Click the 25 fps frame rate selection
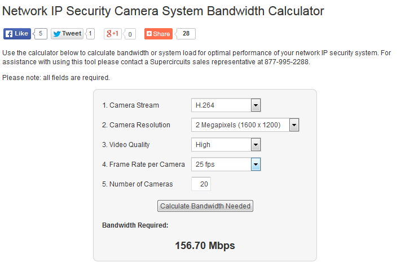Image resolution: width=414 pixels, height=271 pixels. (226, 165)
